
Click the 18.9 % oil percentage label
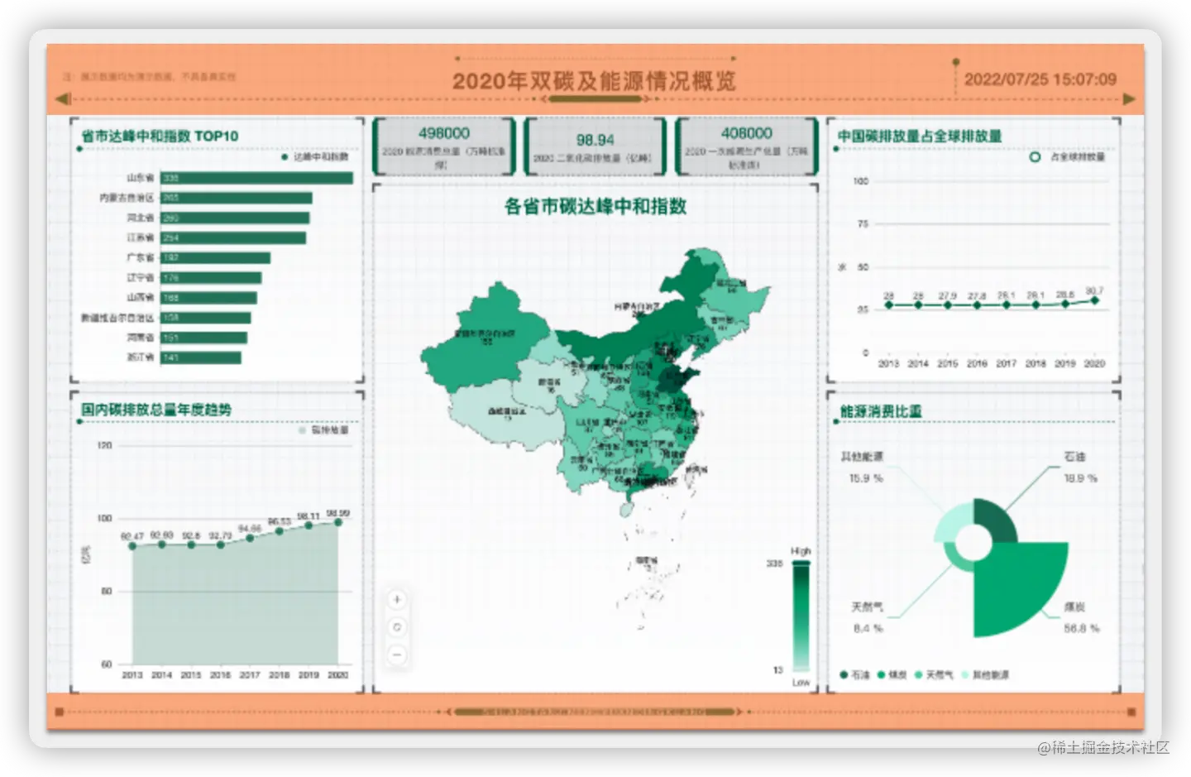pyautogui.click(x=1080, y=478)
